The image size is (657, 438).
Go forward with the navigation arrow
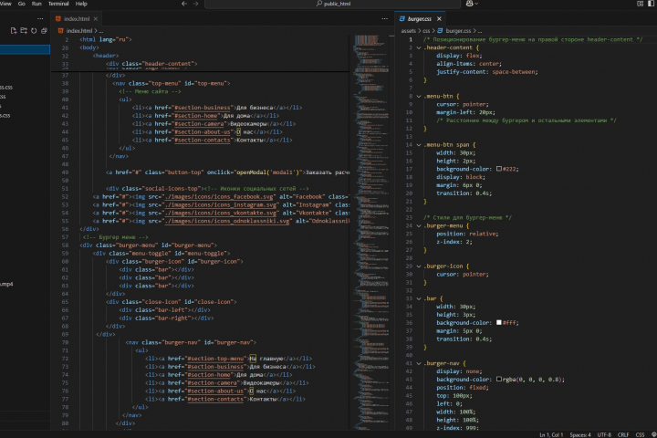click(x=195, y=4)
